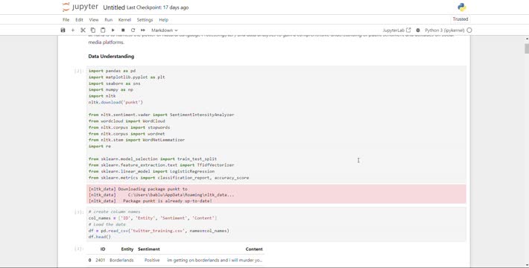Open notebook in JupyterLab link

(396, 30)
